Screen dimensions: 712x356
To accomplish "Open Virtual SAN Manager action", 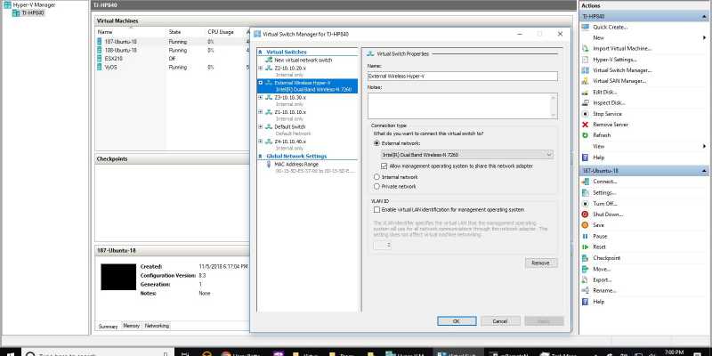I will pyautogui.click(x=619, y=81).
